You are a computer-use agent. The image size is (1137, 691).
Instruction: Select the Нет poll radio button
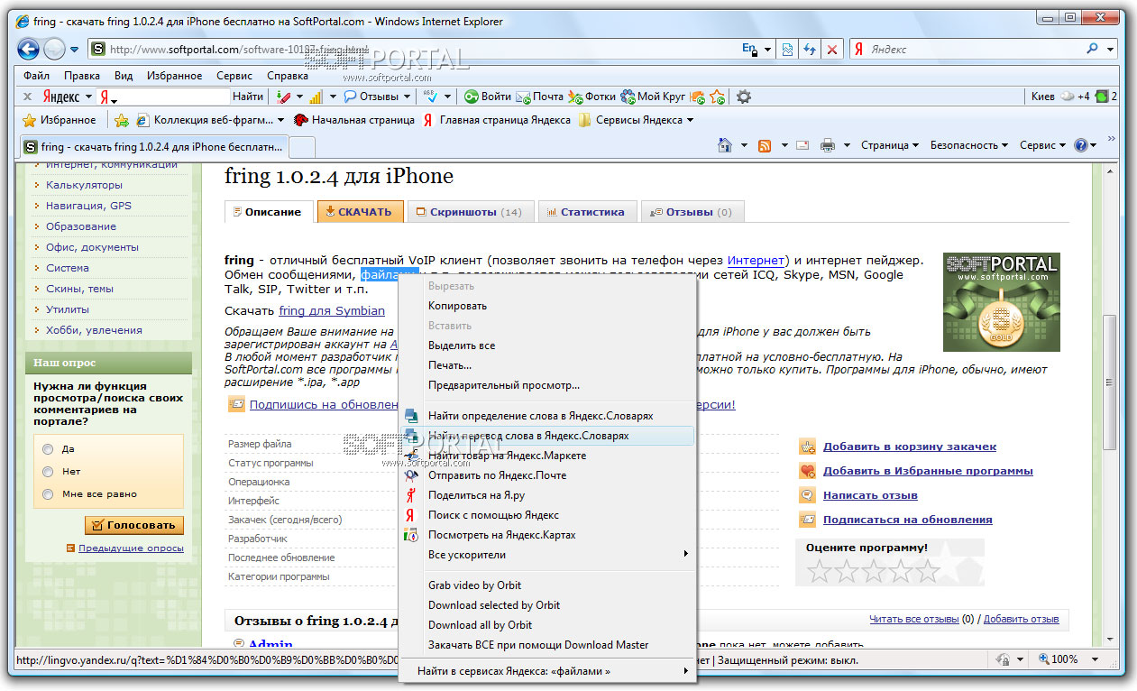coord(48,471)
